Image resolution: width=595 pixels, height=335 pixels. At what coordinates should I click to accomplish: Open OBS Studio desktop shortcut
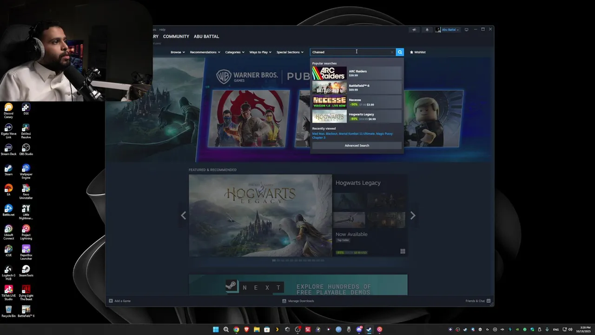click(x=26, y=150)
